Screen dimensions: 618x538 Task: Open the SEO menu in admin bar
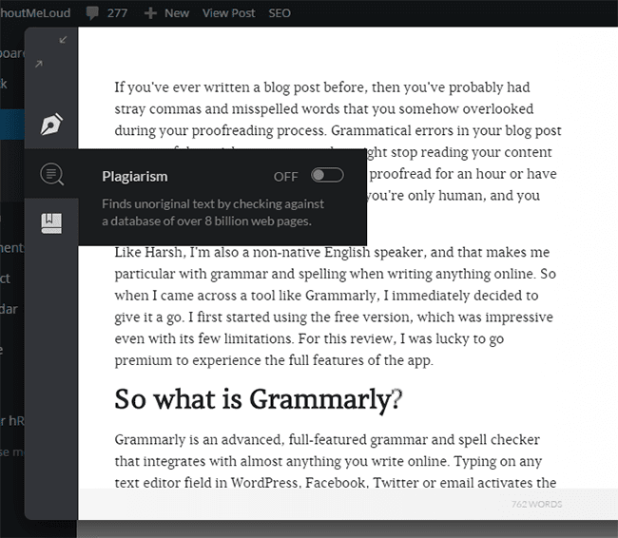280,13
